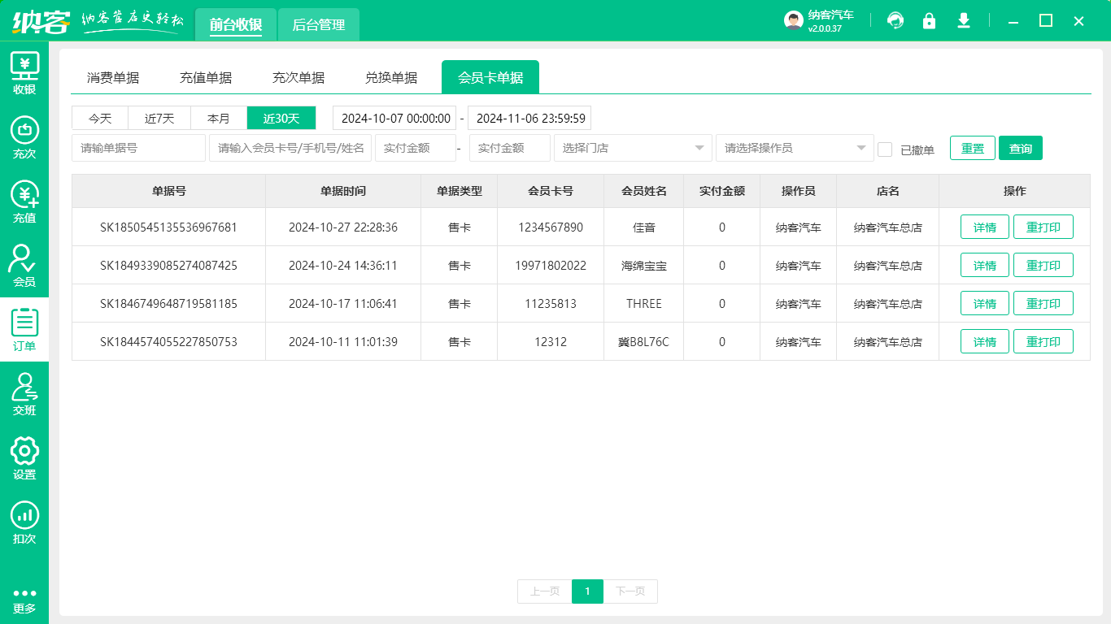Screen dimensions: 1111x624
Task: Expand the 选择门店 store dropdown
Action: [633, 148]
